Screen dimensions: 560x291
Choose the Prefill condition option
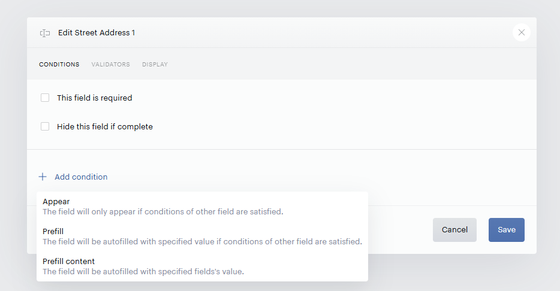202,237
